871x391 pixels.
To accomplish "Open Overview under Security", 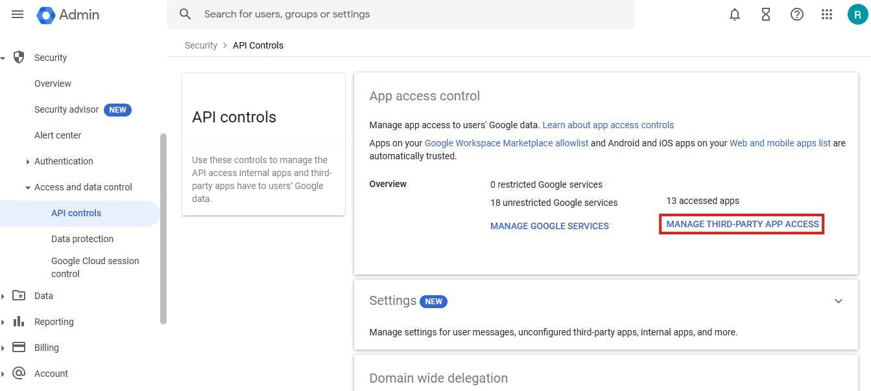I will 53,84.
